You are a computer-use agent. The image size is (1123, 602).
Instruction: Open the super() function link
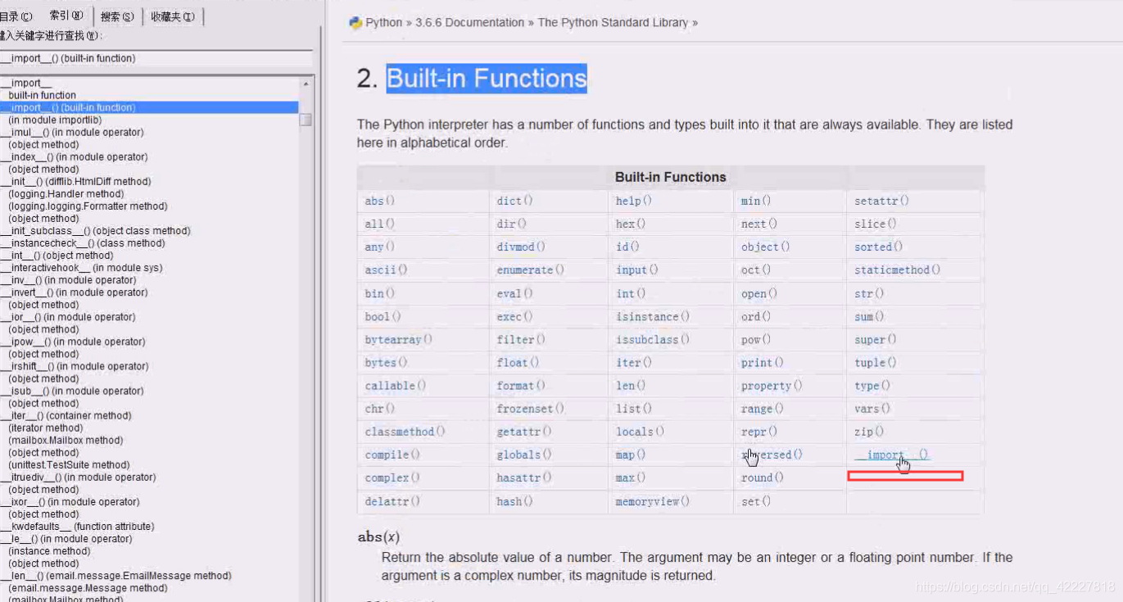pos(876,339)
